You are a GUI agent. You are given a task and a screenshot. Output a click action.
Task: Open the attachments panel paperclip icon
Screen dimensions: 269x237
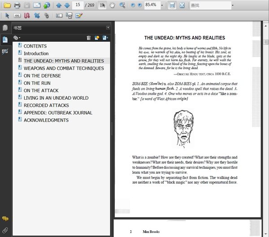pos(5,230)
